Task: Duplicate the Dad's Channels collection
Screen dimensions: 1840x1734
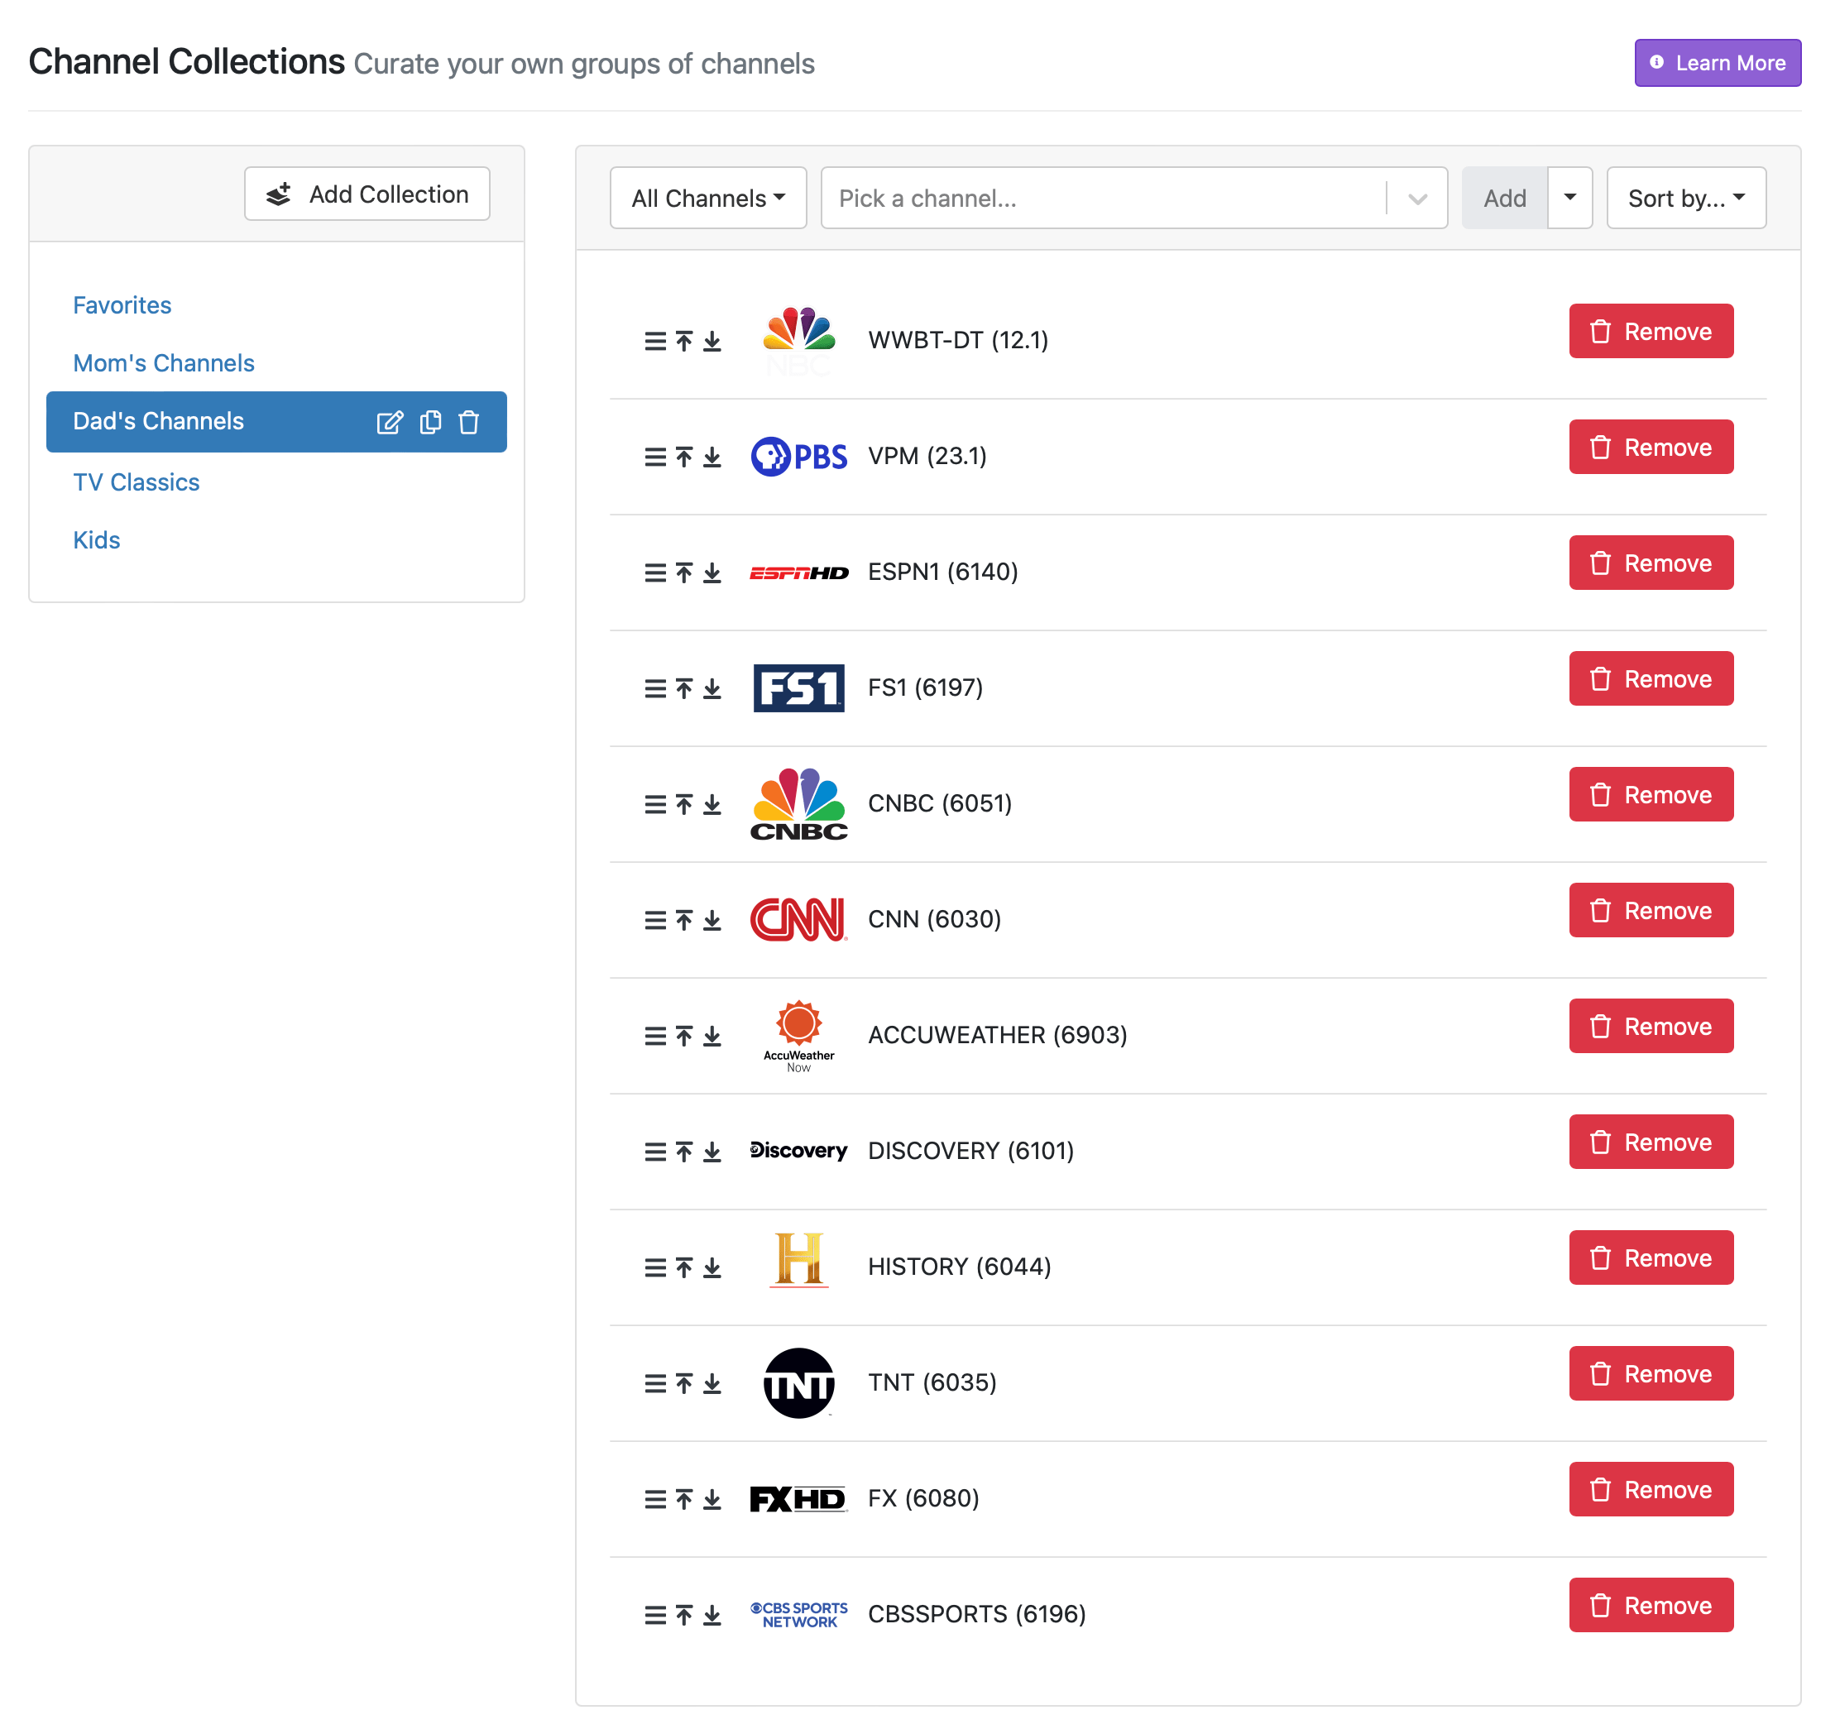Action: pos(430,422)
